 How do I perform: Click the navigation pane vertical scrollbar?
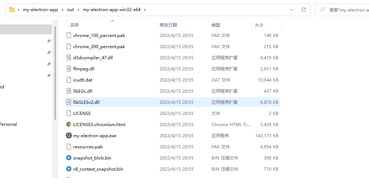point(55,73)
